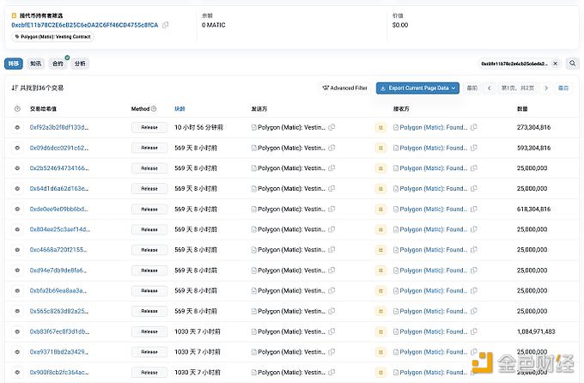Open Foundation receiver link in 0xde0ee9e09bb6bd row

[434, 209]
